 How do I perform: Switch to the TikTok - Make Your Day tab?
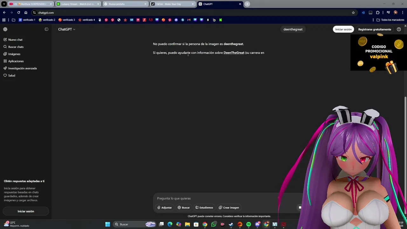click(x=172, y=4)
